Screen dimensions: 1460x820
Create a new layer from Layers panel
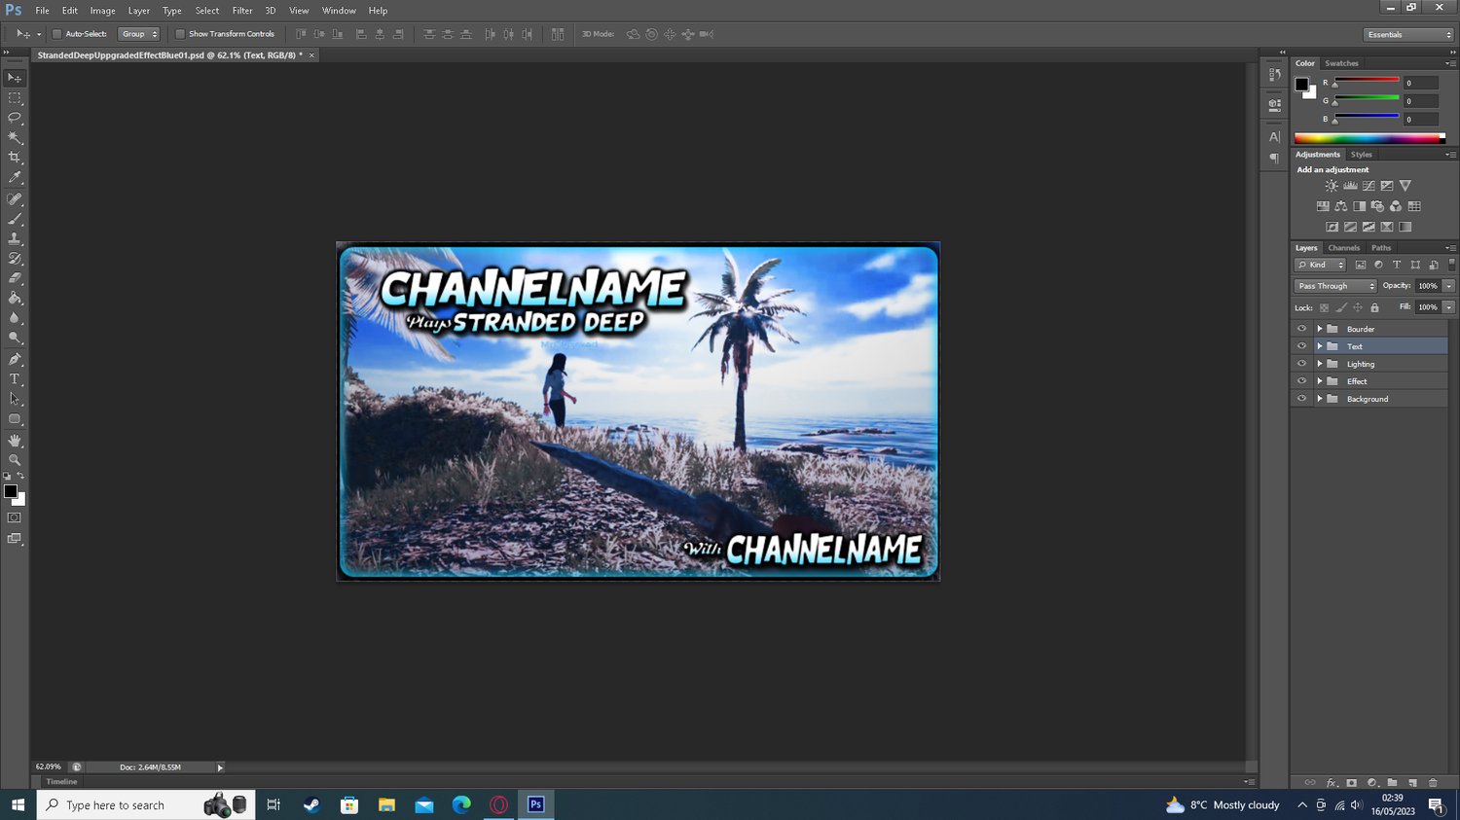click(1412, 782)
